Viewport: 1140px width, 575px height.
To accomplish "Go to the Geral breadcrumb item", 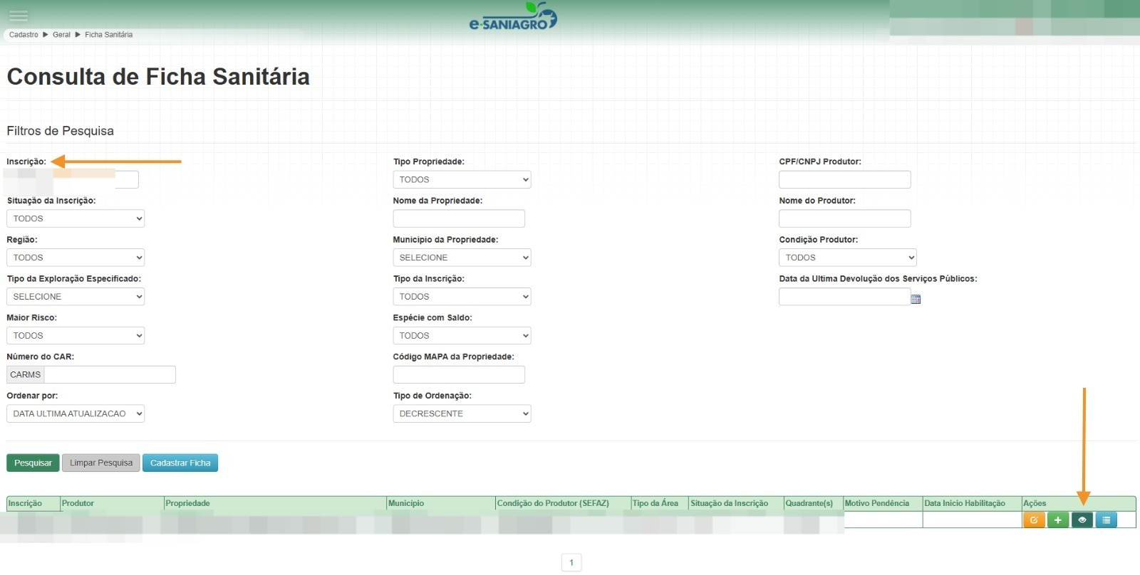I will 61,34.
